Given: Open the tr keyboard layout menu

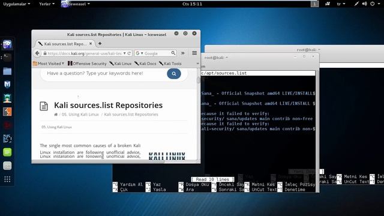Looking at the screenshot, I should [341, 4].
